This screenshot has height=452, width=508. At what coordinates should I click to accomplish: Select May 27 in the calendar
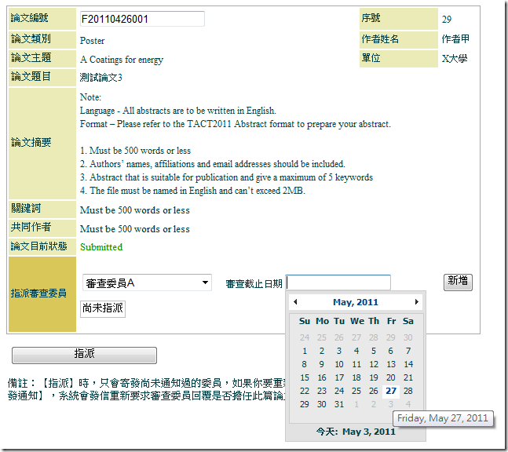pyautogui.click(x=391, y=391)
